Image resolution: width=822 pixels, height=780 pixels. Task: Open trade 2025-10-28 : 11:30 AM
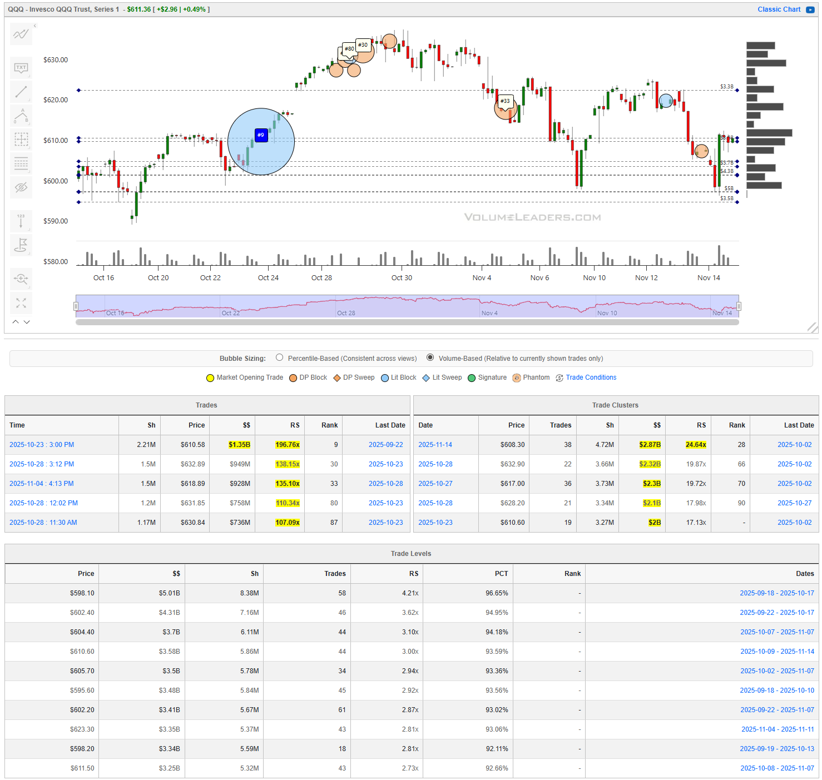coord(43,523)
